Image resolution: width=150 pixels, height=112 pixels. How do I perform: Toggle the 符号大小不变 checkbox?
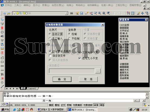click(x=80, y=58)
